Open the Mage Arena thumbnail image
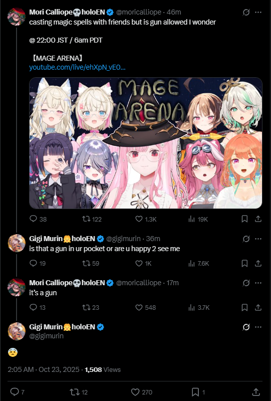Screen dimensions: 271x401 (145, 143)
